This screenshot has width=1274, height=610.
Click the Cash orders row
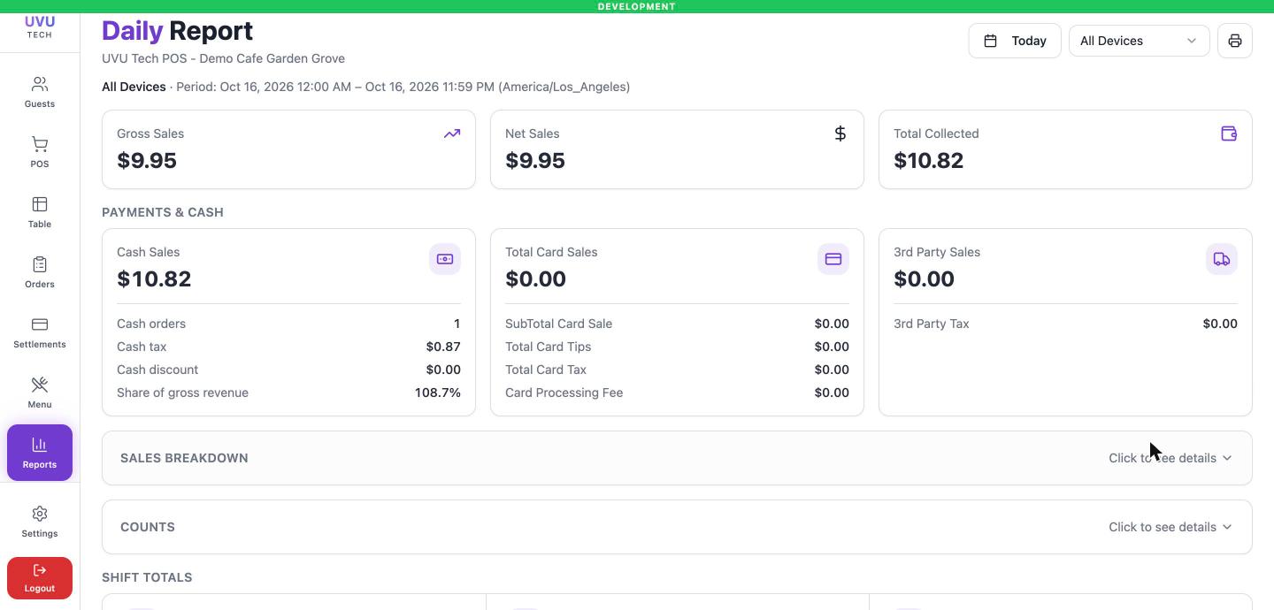[288, 324]
